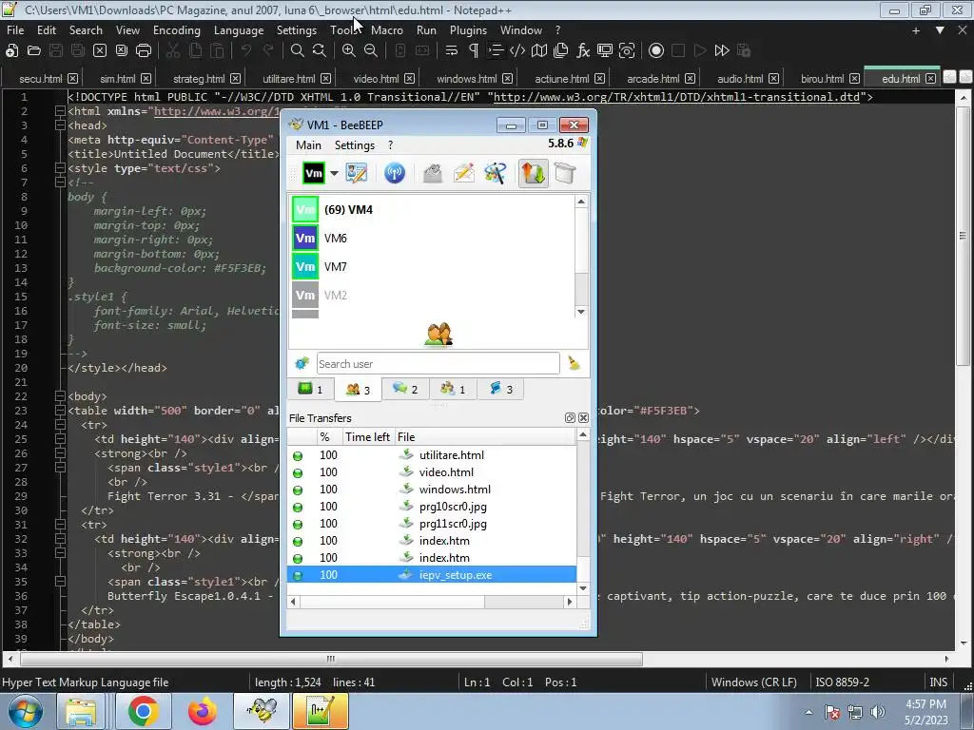Select the BeeBEEP green tab labeled 1
974x730 pixels.
click(x=310, y=389)
